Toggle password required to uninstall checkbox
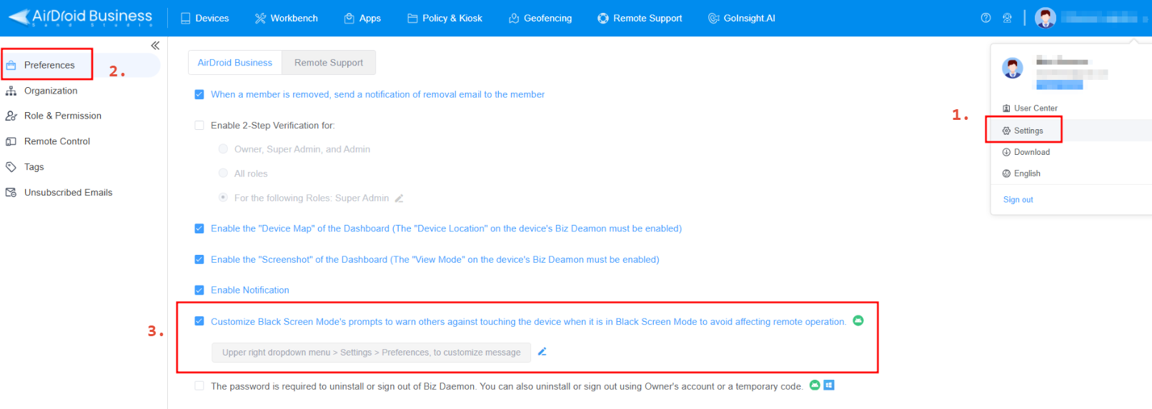 (199, 385)
